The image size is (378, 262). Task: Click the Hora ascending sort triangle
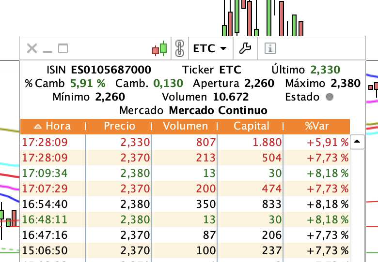(38, 126)
